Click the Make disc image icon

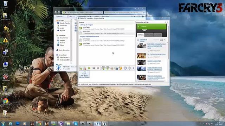[116, 68]
